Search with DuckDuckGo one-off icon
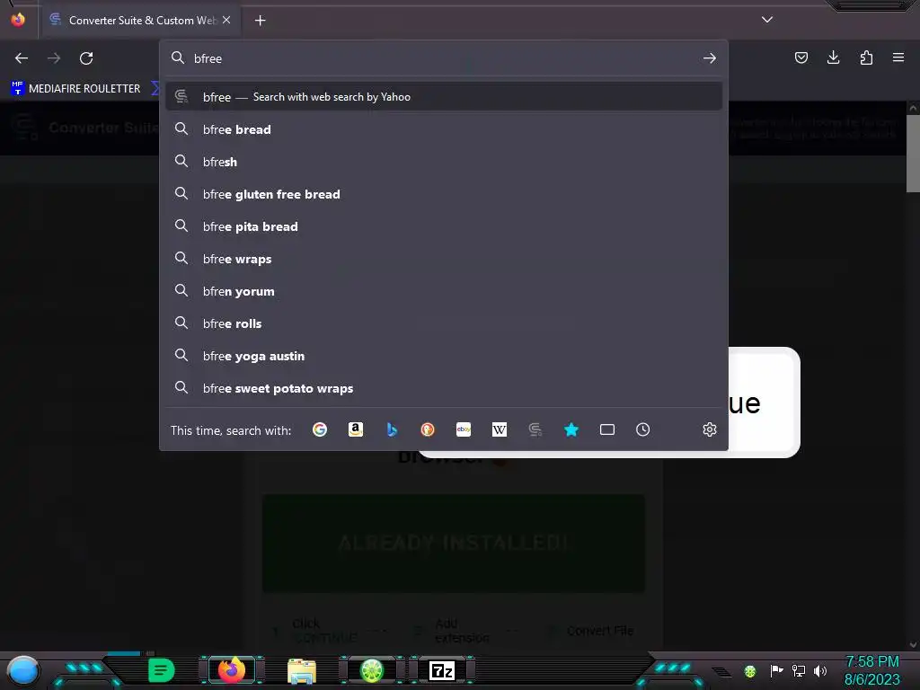This screenshot has height=690, width=920. click(428, 429)
